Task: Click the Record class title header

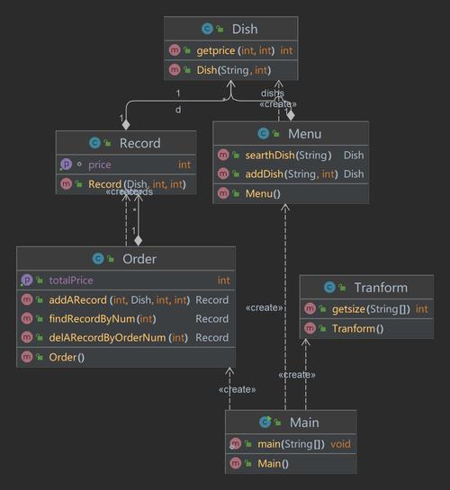Action: pyautogui.click(x=126, y=143)
